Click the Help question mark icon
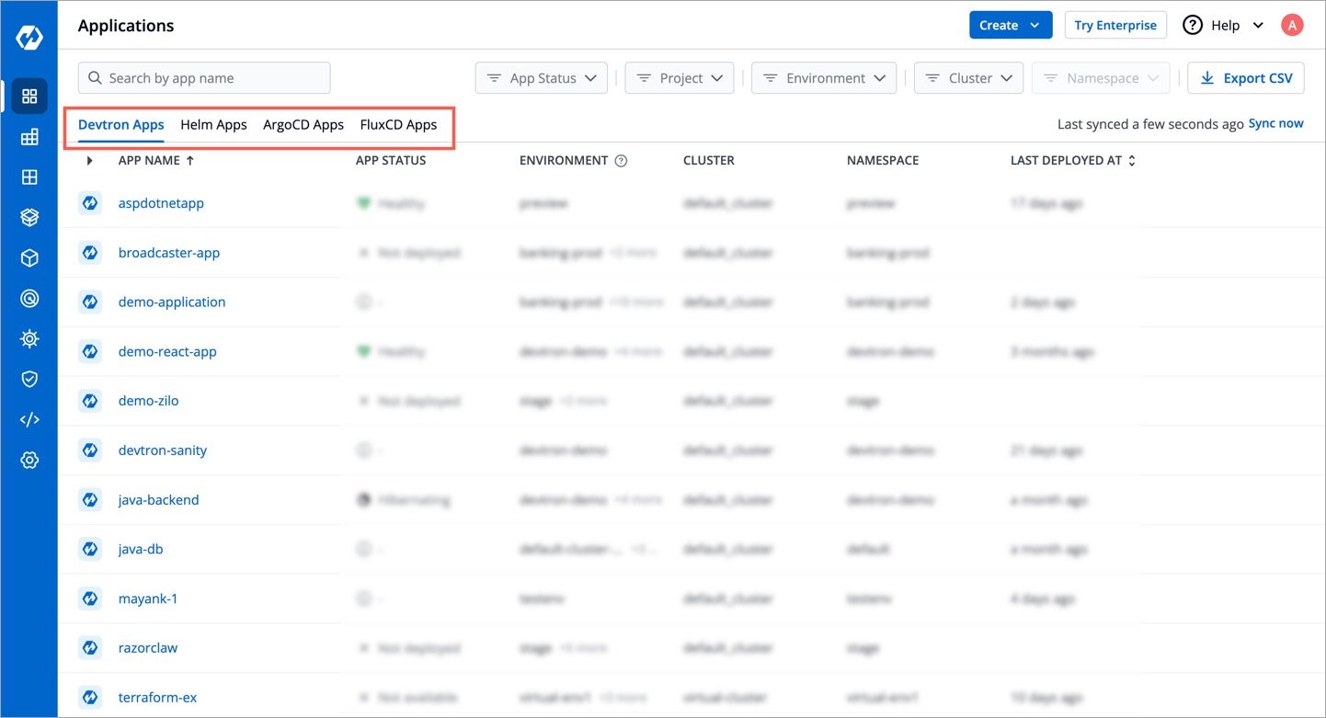This screenshot has width=1326, height=718. click(x=1193, y=26)
